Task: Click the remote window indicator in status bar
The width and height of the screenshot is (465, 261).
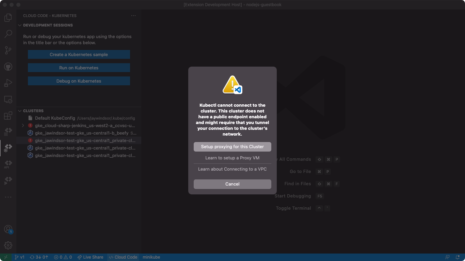Action: click(x=6, y=257)
